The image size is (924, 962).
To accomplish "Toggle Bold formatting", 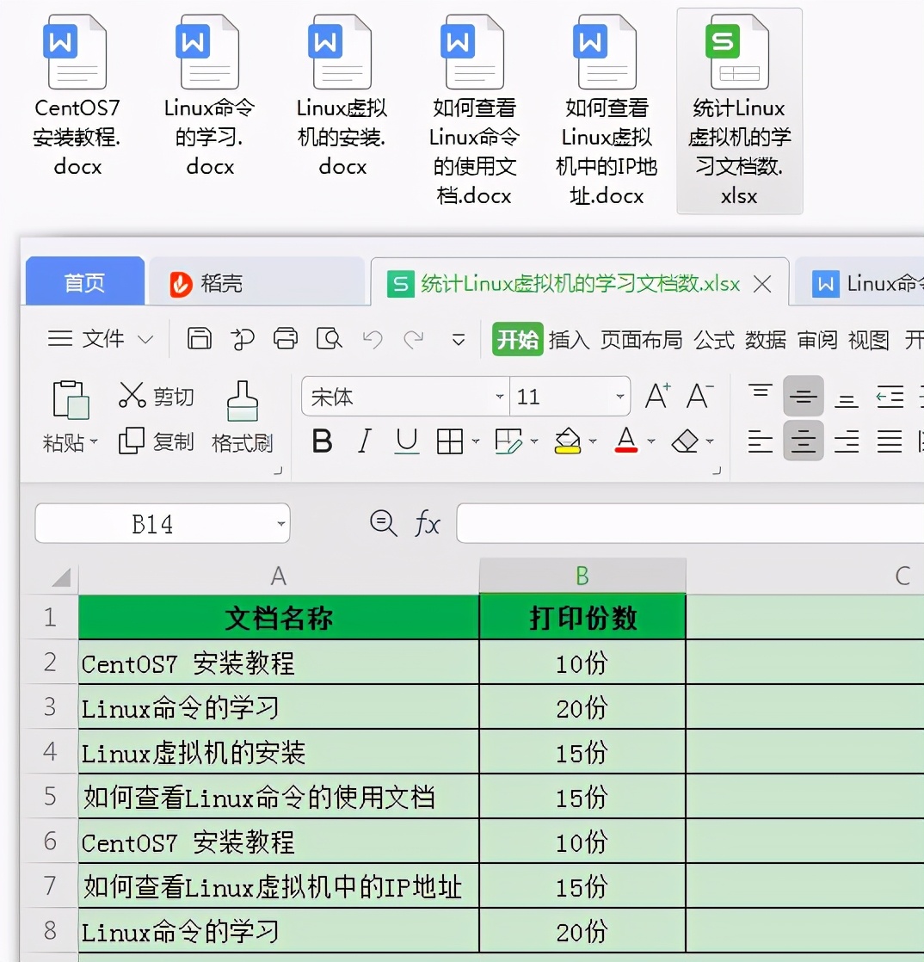I will click(x=322, y=441).
